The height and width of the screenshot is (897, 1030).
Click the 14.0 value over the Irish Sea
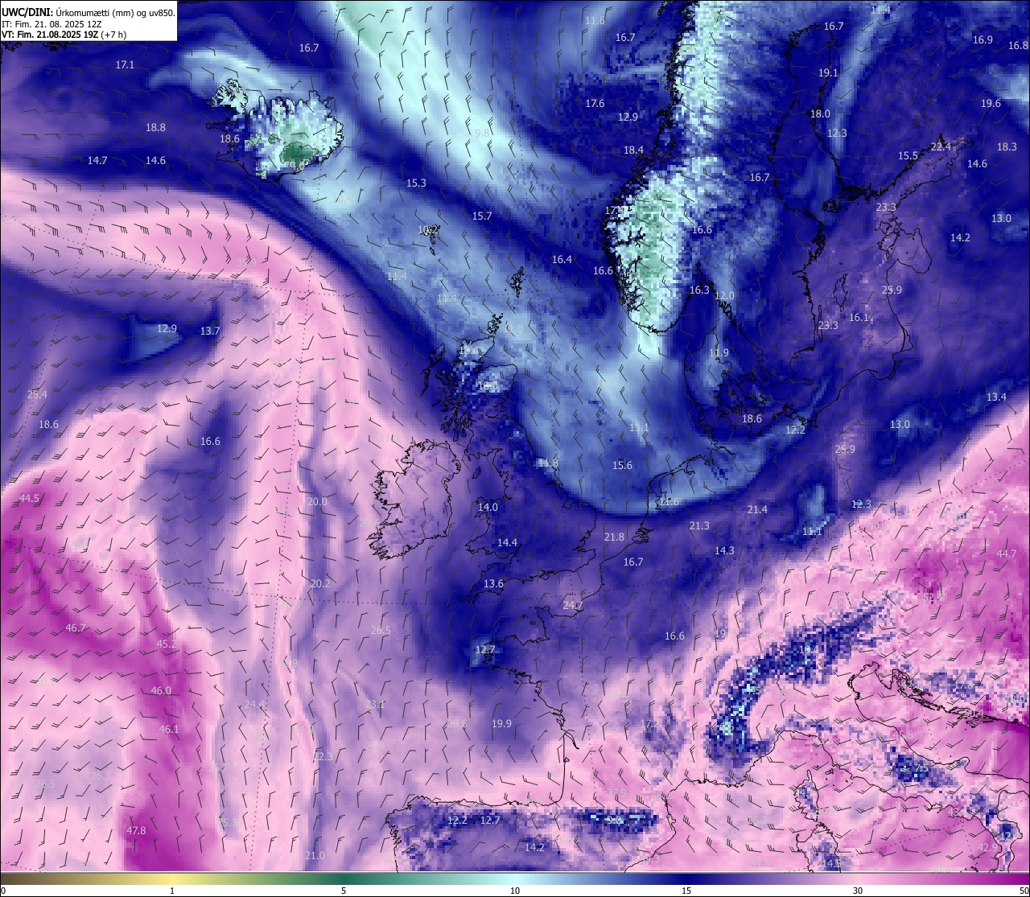pyautogui.click(x=488, y=507)
